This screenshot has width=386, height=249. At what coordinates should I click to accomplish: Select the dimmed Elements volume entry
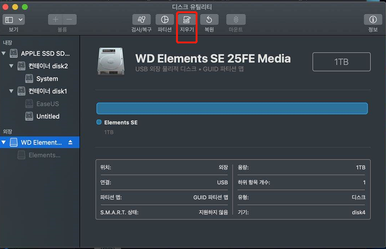click(x=44, y=155)
